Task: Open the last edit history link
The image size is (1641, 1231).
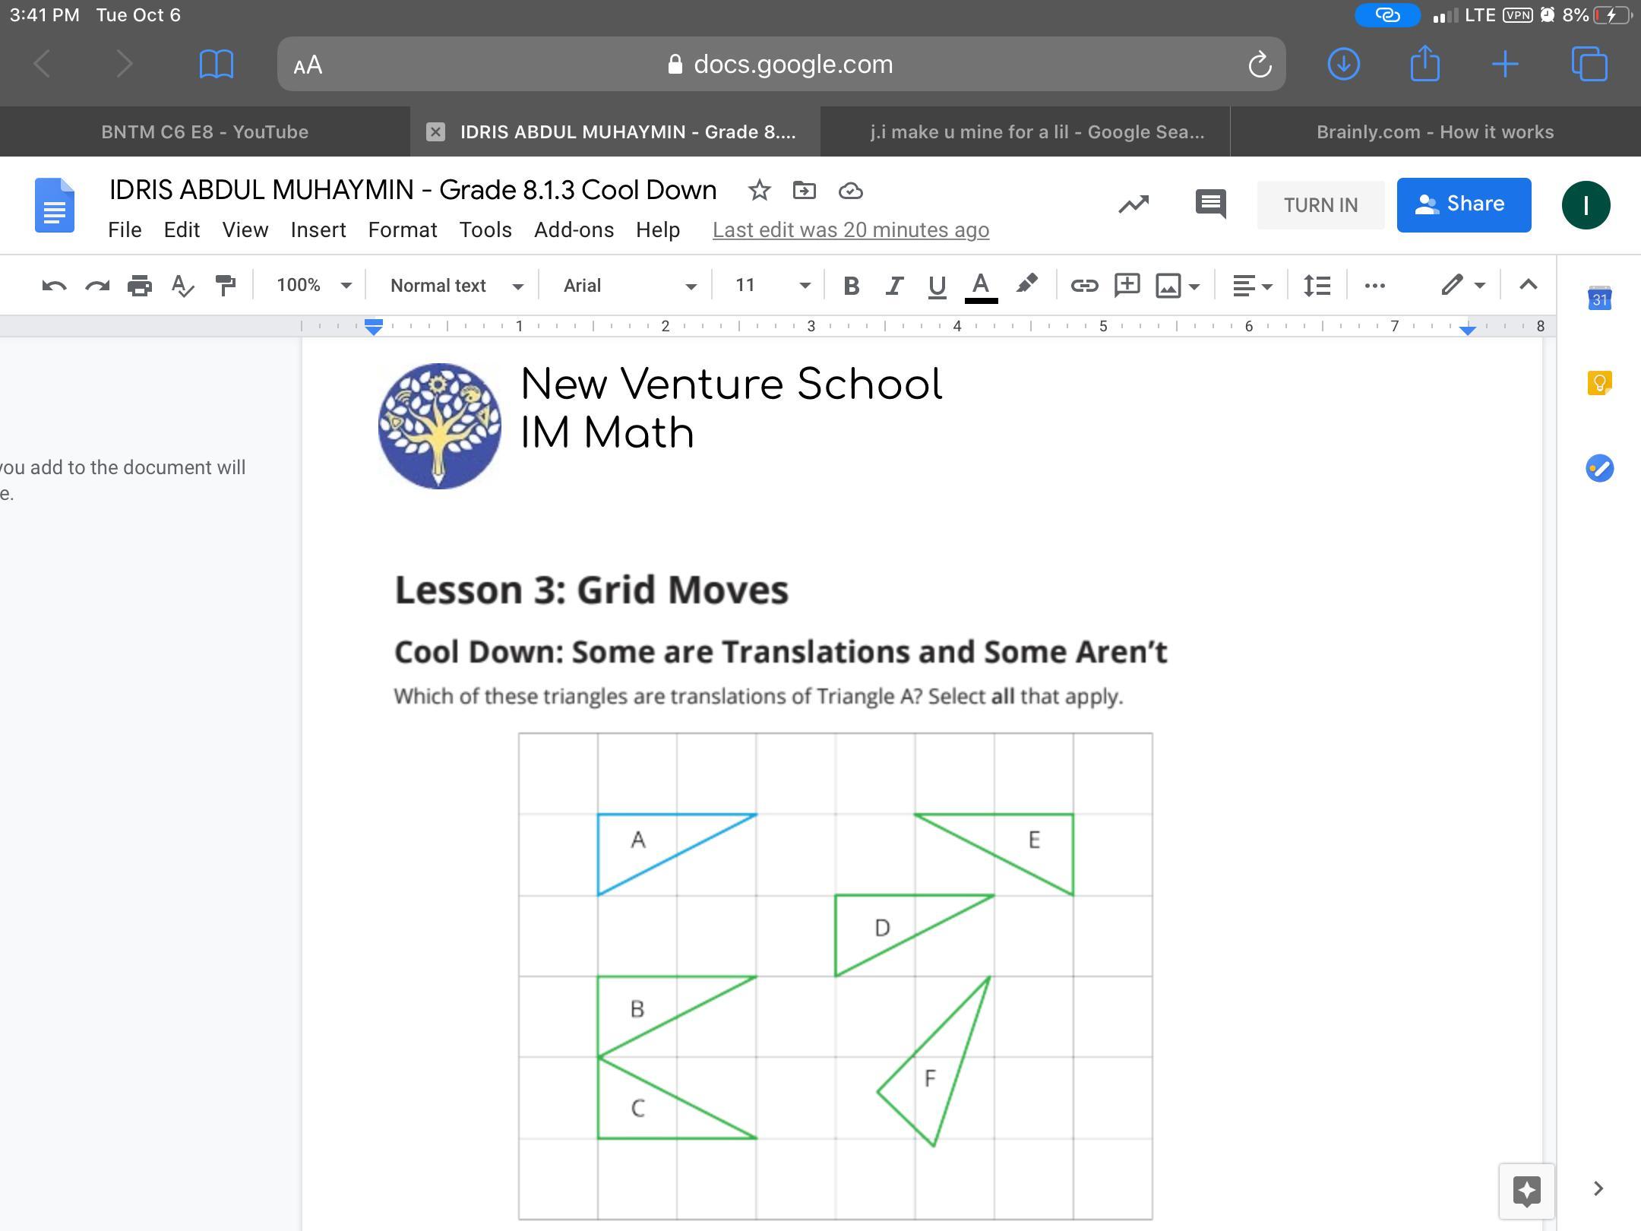Action: 850,229
